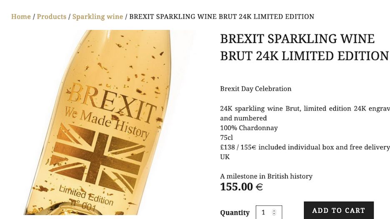Viewport: 390px width, 219px height.
Task: Click "A milestone in British history" text
Action: 266,176
